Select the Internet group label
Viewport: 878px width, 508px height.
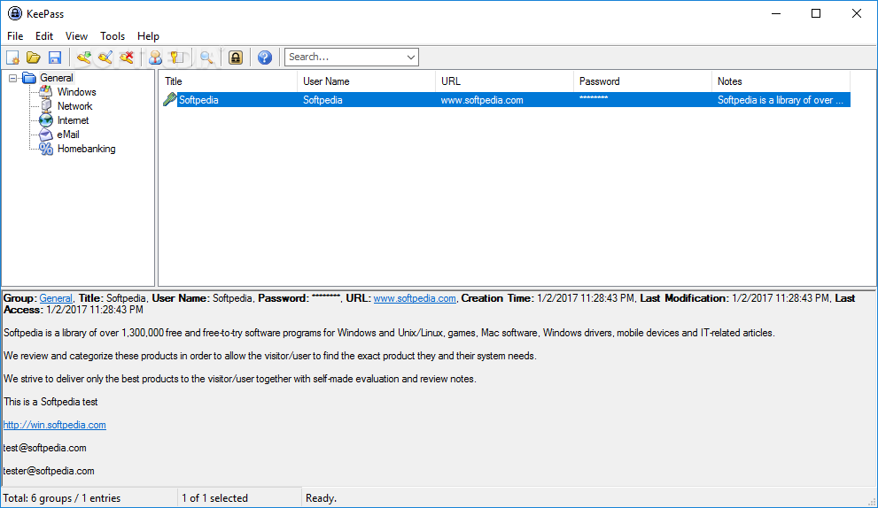click(73, 120)
